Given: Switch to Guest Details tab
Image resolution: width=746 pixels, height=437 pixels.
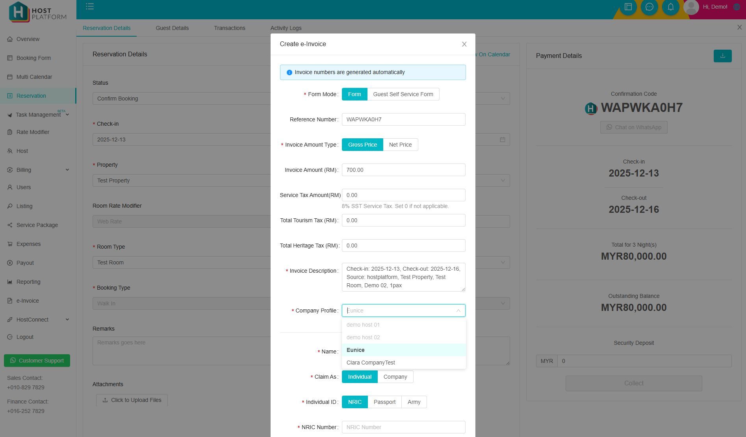Looking at the screenshot, I should point(172,28).
